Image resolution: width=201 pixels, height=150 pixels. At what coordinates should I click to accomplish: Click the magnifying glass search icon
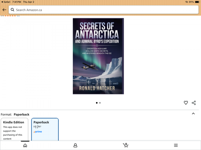pyautogui.click(x=13, y=10)
